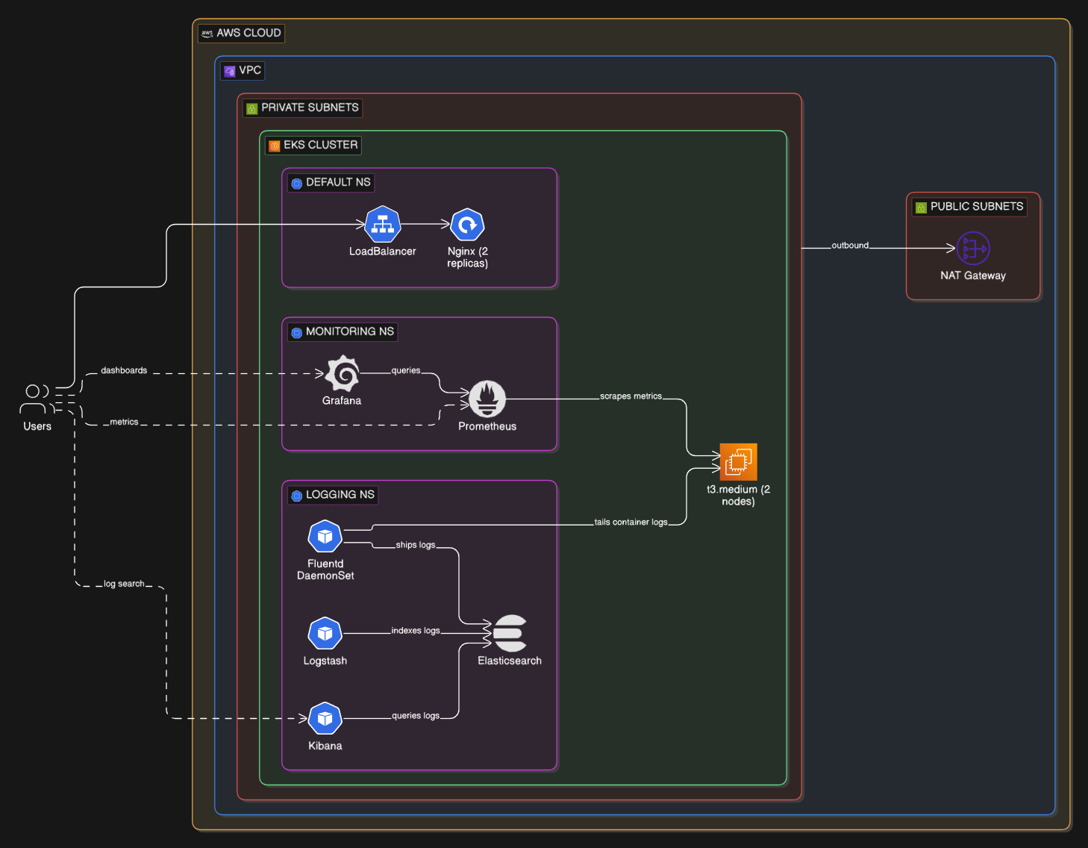Viewport: 1088px width, 848px height.
Task: Click the 'Logstash' caption
Action: [325, 661]
